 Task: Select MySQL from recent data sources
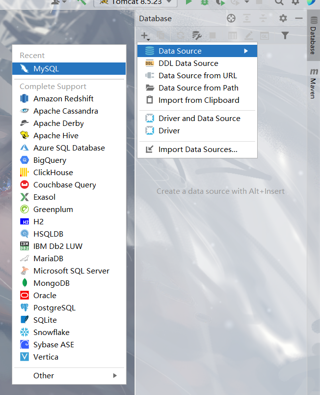tap(69, 68)
